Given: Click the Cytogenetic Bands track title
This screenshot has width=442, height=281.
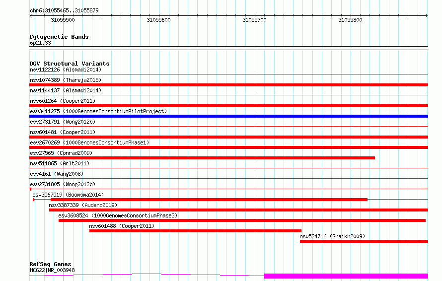Looking at the screenshot, I should point(59,37).
